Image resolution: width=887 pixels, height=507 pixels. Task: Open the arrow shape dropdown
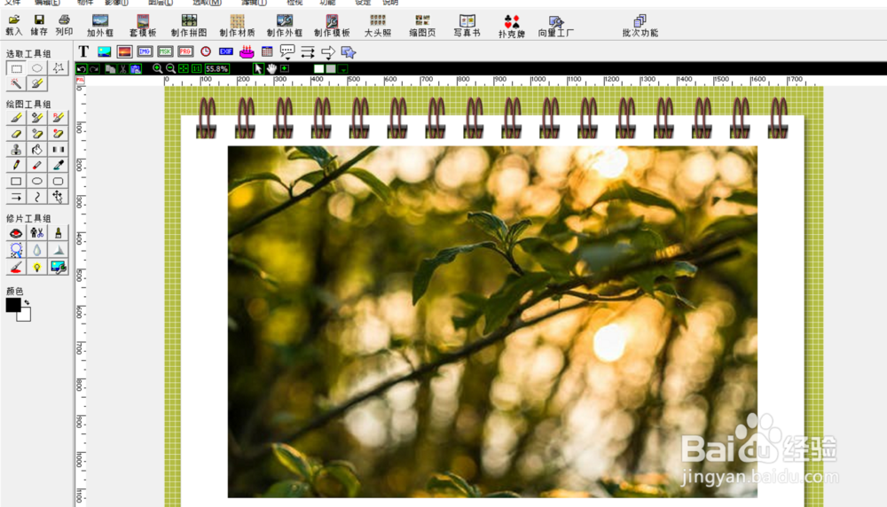pyautogui.click(x=328, y=53)
